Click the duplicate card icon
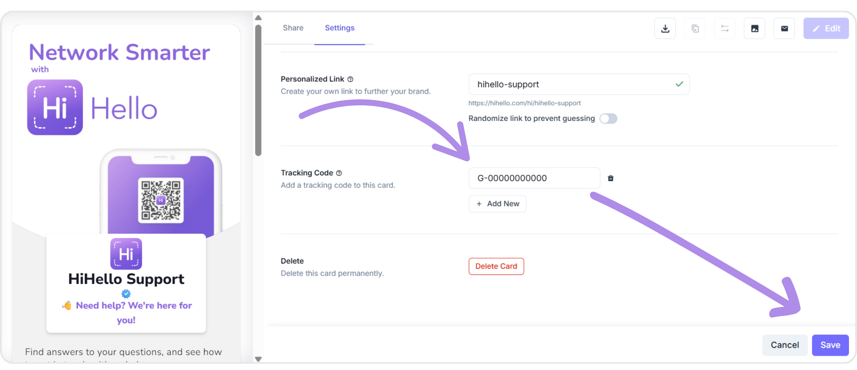Image resolution: width=857 pixels, height=370 pixels. [x=695, y=29]
